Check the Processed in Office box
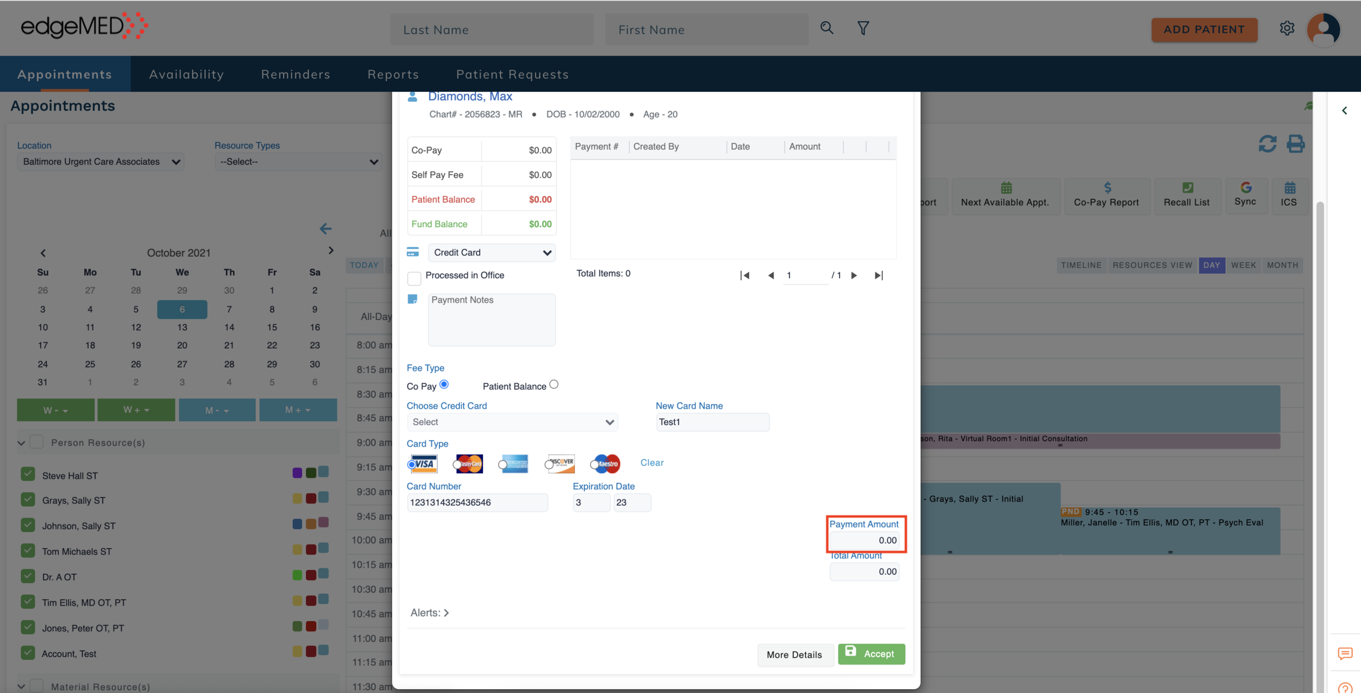 [x=414, y=278]
